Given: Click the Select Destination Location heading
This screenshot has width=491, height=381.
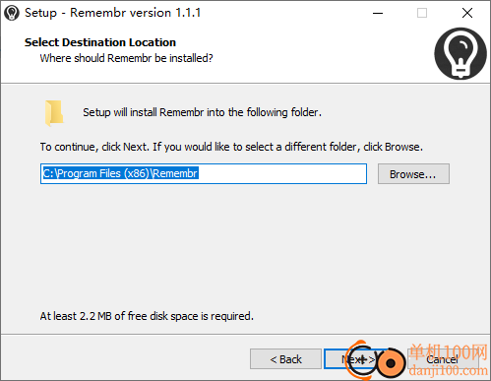Looking at the screenshot, I should click(x=100, y=42).
